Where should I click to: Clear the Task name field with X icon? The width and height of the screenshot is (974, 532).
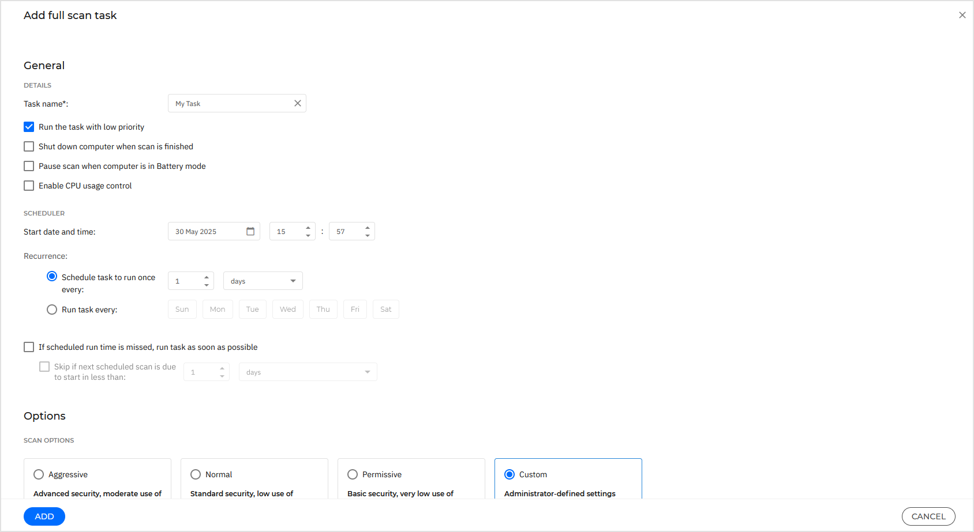(298, 103)
